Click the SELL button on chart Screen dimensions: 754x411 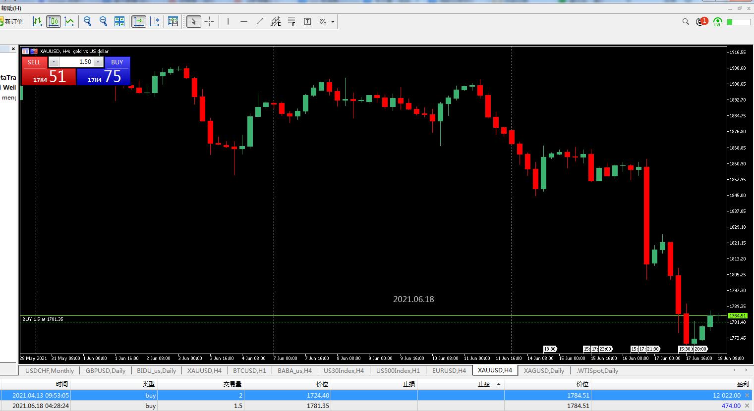(x=34, y=62)
